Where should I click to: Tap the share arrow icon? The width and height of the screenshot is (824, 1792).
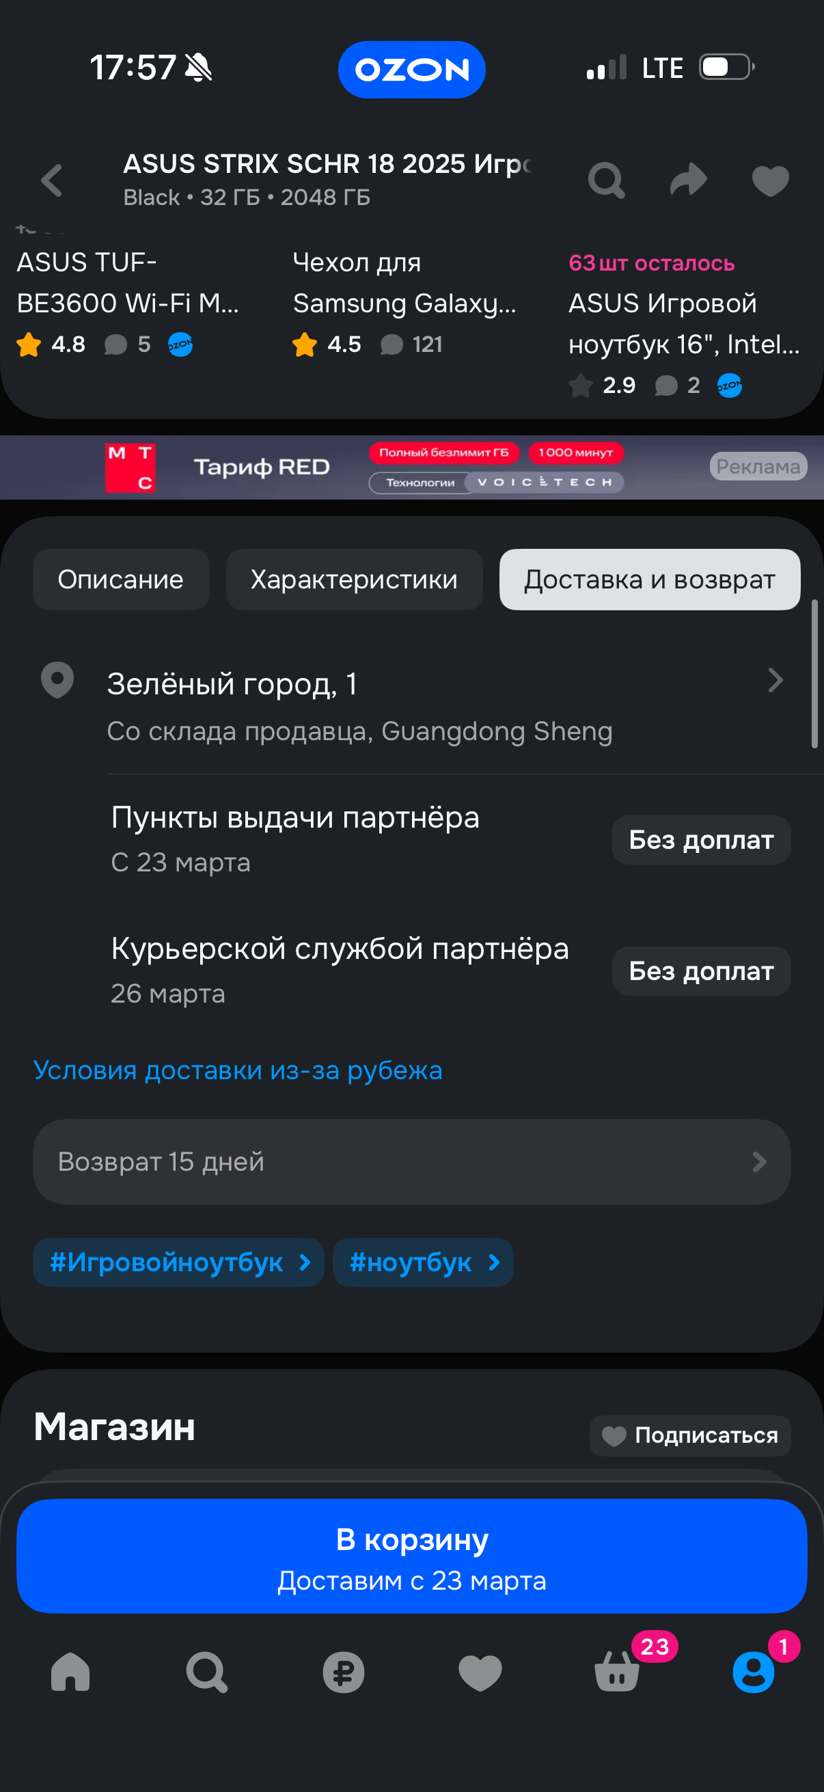pos(689,180)
